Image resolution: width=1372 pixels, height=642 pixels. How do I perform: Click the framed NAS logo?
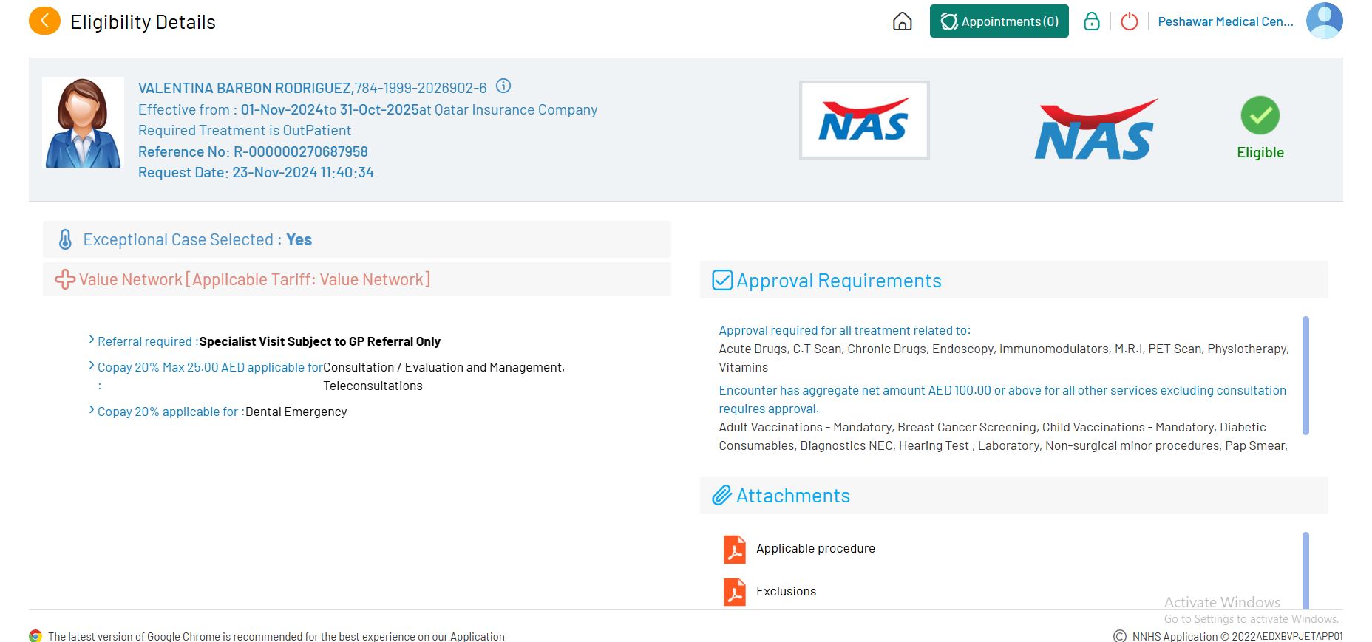863,120
